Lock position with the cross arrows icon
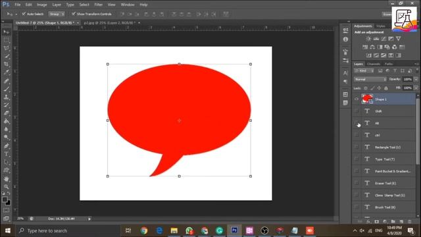This screenshot has width=421, height=237. 379,88
